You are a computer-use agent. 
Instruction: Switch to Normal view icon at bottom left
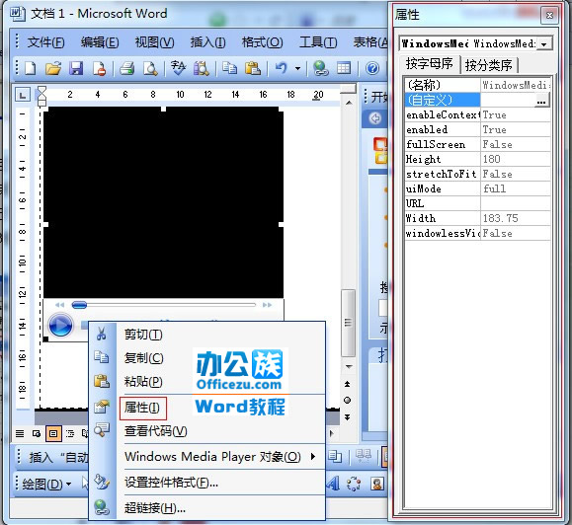coord(20,433)
